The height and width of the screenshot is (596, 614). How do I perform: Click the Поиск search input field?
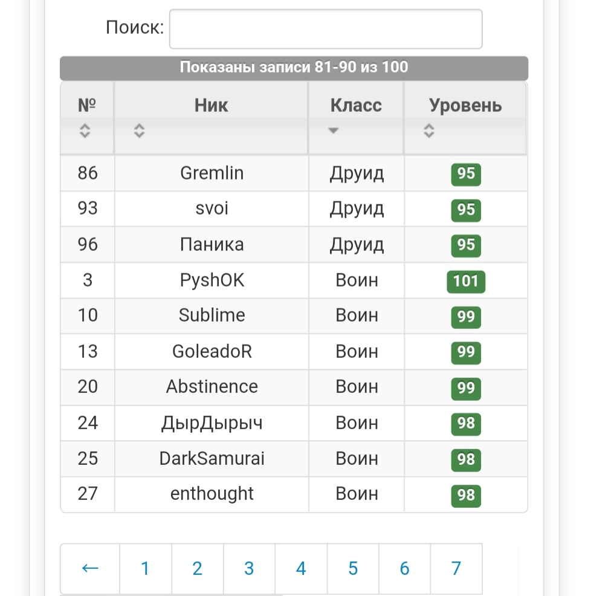(326, 28)
